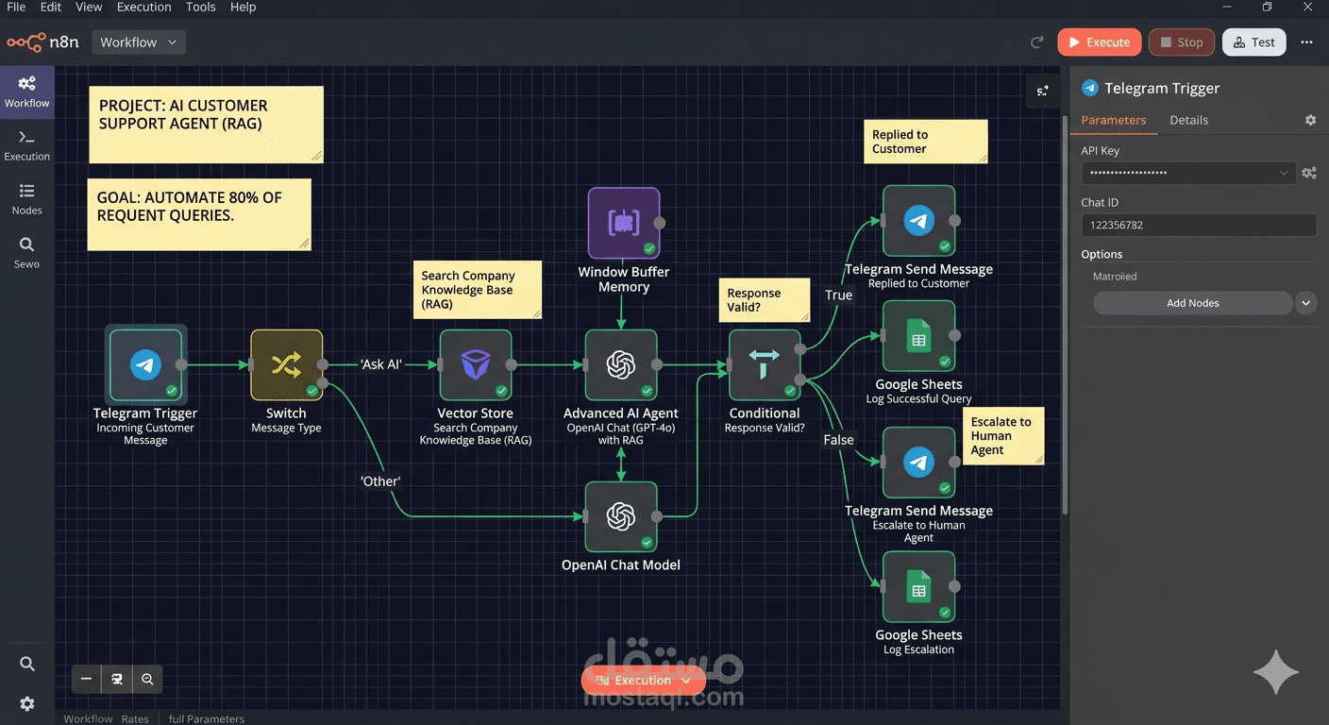The width and height of the screenshot is (1329, 725).
Task: Click the Stop button
Action: click(x=1182, y=42)
